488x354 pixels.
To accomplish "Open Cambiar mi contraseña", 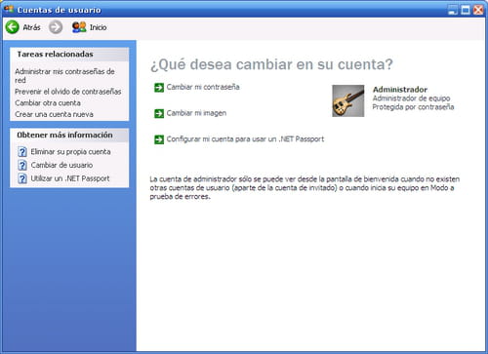I will (x=203, y=87).
